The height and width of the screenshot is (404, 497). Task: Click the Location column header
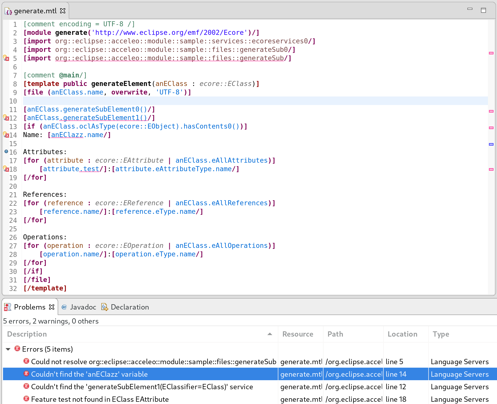point(402,334)
